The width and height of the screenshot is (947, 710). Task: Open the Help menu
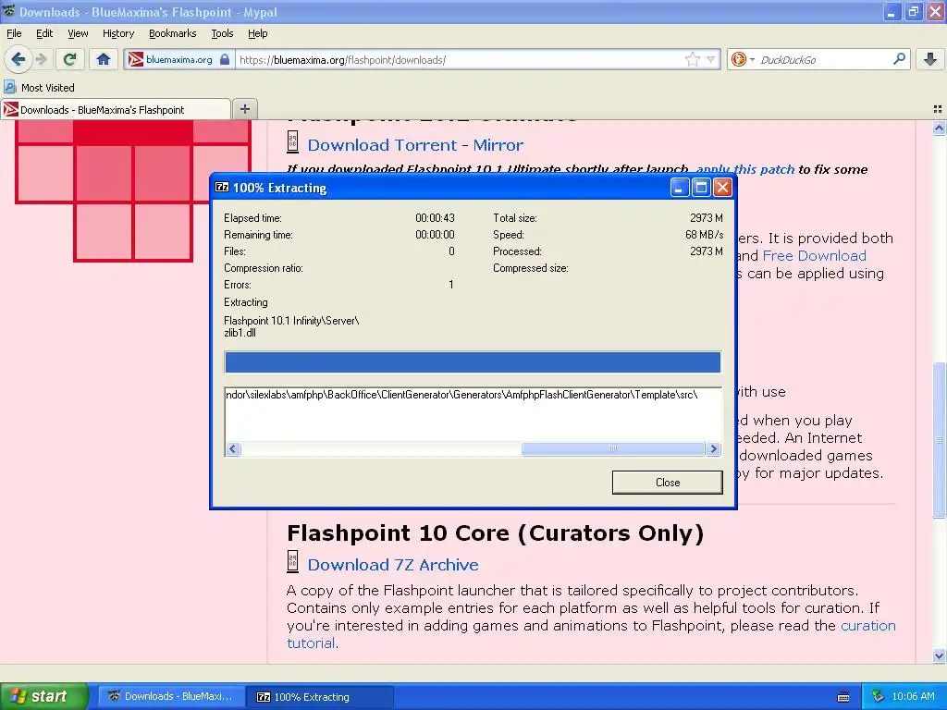(x=257, y=33)
